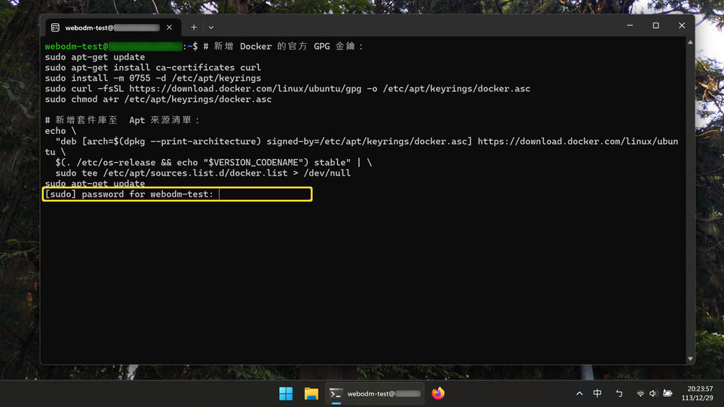Close the webodm-test terminal tab
Viewport: 724px width, 407px height.
coord(170,28)
